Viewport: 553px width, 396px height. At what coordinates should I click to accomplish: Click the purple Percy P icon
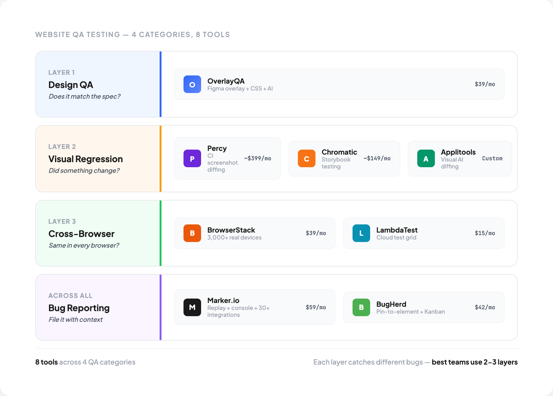[192, 158]
